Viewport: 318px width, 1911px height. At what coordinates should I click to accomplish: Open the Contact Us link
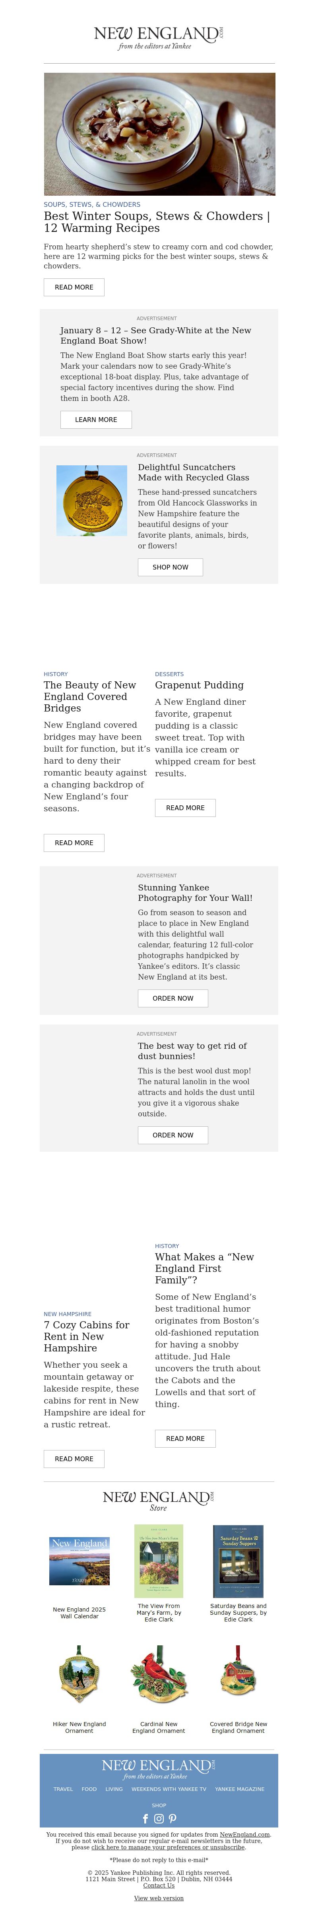[x=159, y=1885]
